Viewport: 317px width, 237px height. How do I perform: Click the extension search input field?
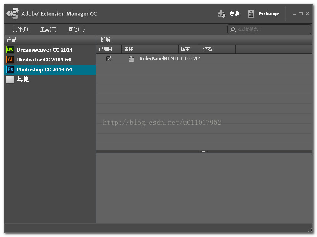pyautogui.click(x=269, y=29)
